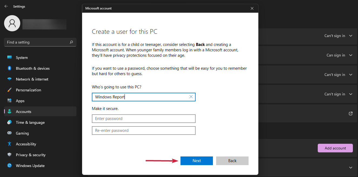Select the Windows Update refresh icon
The height and width of the screenshot is (177, 358).
tap(9, 166)
